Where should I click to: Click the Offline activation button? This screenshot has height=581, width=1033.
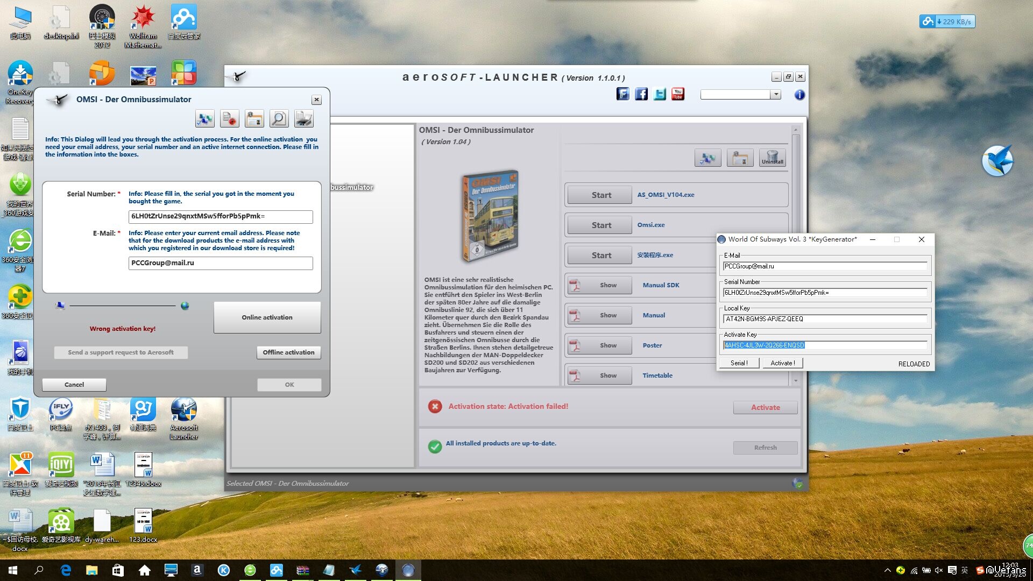pyautogui.click(x=288, y=352)
